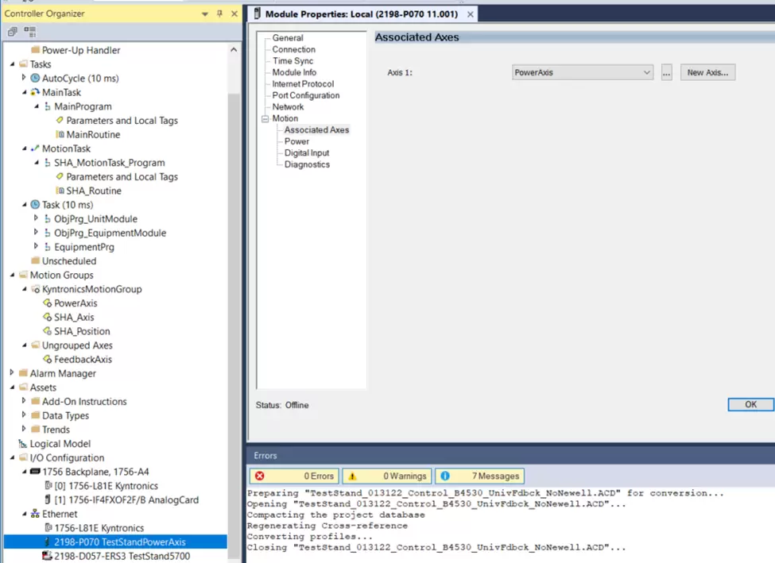Click the MainRoutine ladder icon
Image resolution: width=775 pixels, height=563 pixels.
pyautogui.click(x=60, y=134)
